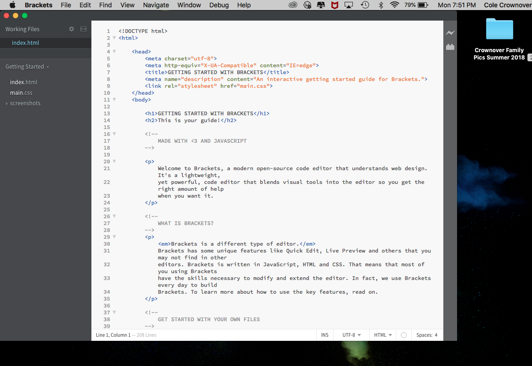532x366 pixels.
Task: Click the McAfee shield menu bar icon
Action: pyautogui.click(x=335, y=5)
